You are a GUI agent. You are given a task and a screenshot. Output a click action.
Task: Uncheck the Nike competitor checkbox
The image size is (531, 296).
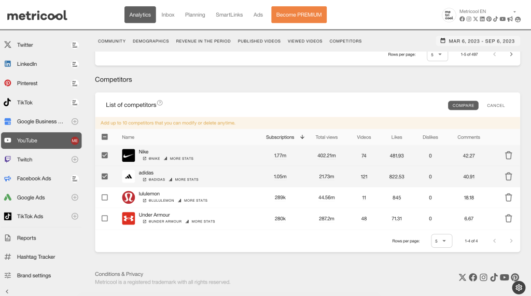105,156
